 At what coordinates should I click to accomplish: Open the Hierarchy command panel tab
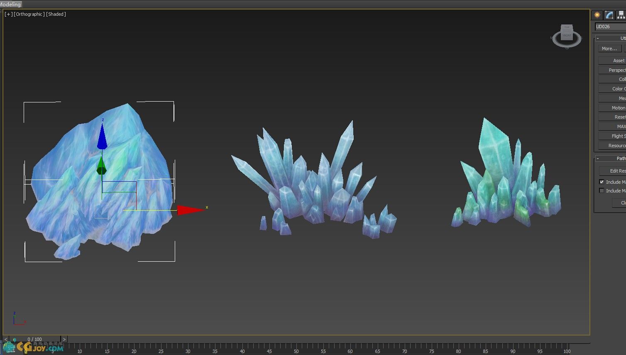(621, 15)
